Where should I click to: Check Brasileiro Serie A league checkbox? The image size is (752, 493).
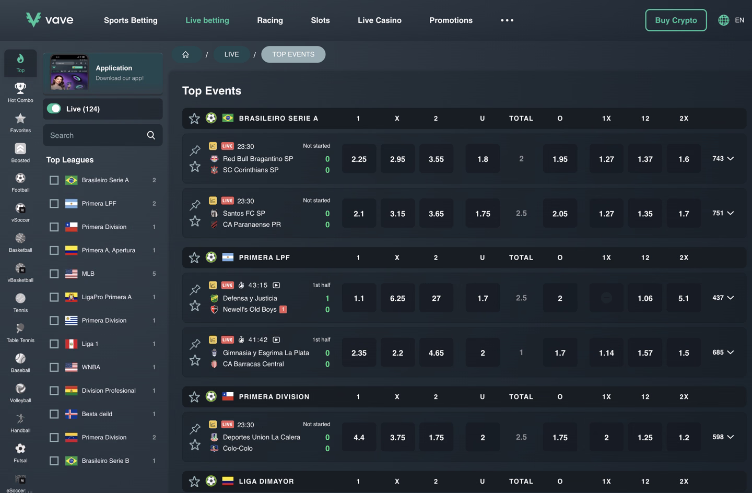(x=54, y=180)
